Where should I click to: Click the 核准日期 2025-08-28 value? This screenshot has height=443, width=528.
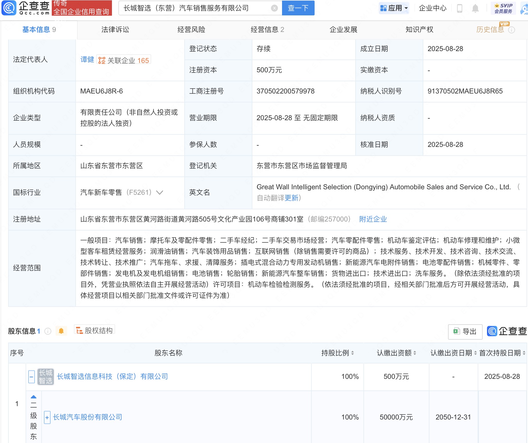coord(445,145)
